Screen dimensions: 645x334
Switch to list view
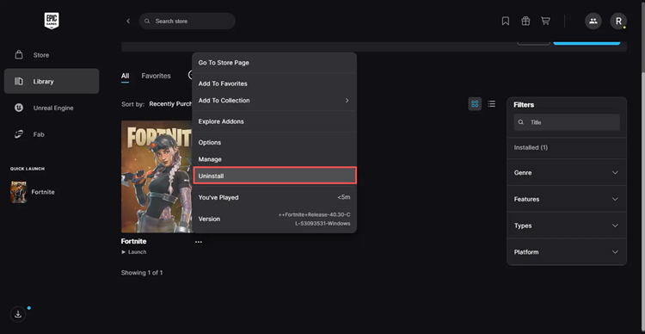[x=492, y=104]
